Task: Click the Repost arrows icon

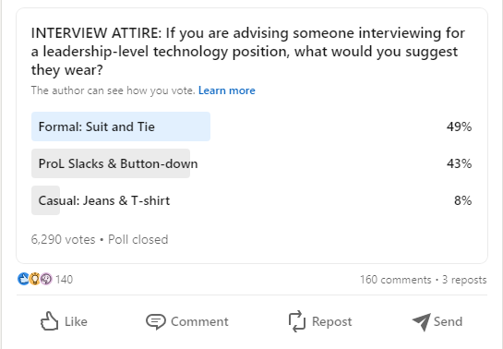Action: [x=297, y=321]
